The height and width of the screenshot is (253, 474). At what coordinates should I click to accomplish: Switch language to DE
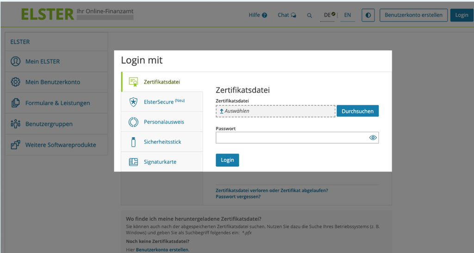tap(328, 15)
